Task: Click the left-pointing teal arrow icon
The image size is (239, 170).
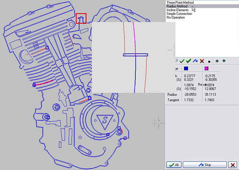Action: coord(224,61)
